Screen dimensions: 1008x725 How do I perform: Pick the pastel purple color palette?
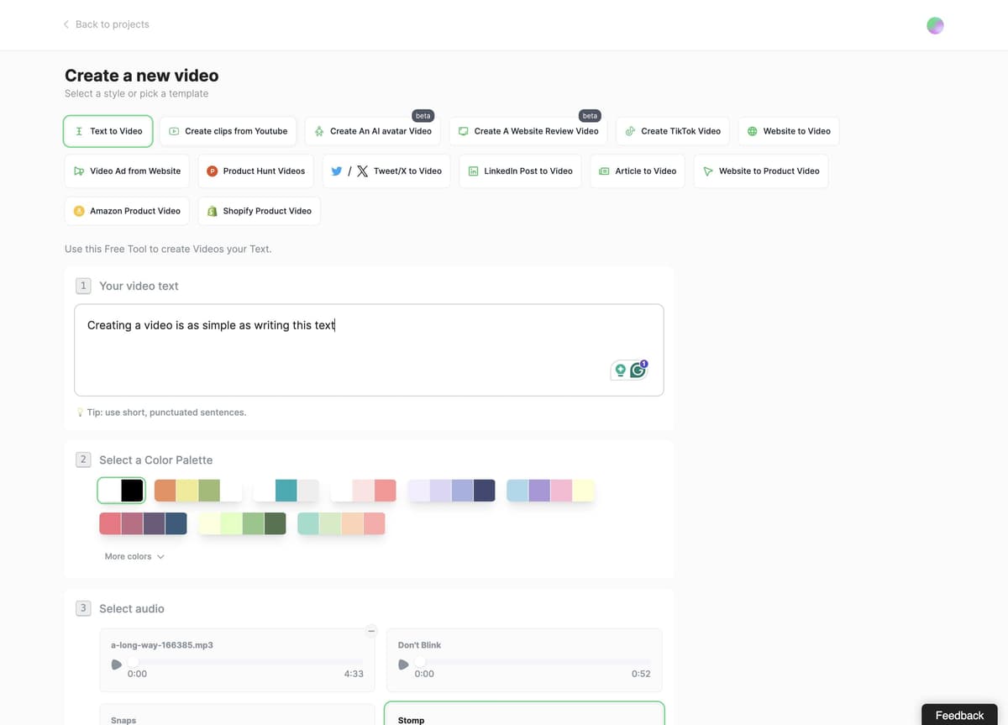(451, 490)
